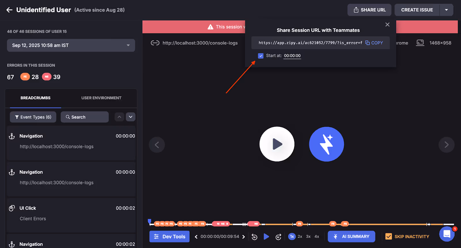Image resolution: width=461 pixels, height=248 pixels.
Task: Go to the previous session with left arrow
Action: [x=157, y=145]
